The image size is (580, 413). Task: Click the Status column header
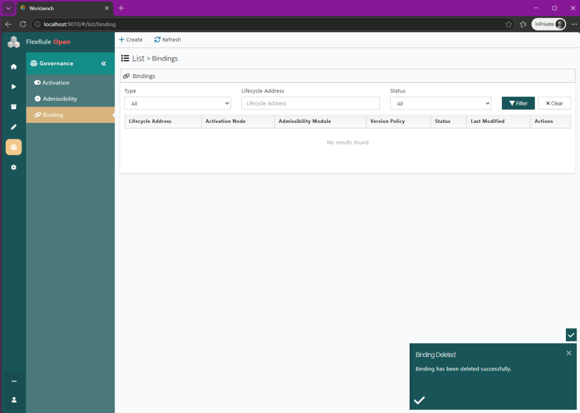[449, 121]
